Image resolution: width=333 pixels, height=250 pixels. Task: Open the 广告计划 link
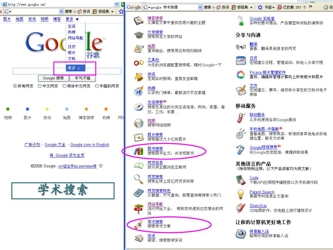(x=32, y=145)
